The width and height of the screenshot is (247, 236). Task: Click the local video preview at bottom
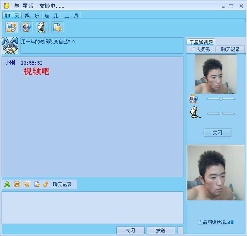click(x=216, y=173)
